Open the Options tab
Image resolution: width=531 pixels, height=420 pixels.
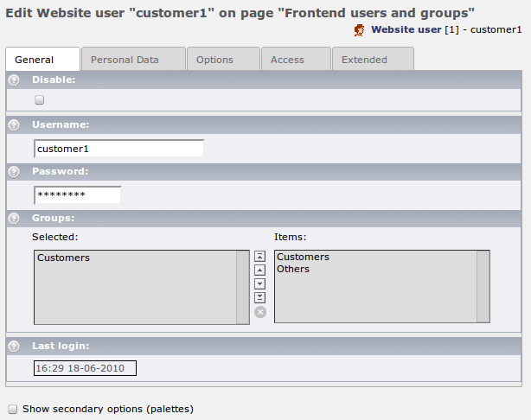214,60
